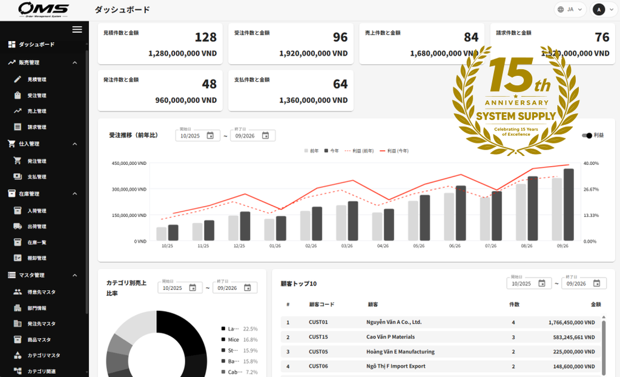Click the customer table vertical scrollbar

(604, 347)
